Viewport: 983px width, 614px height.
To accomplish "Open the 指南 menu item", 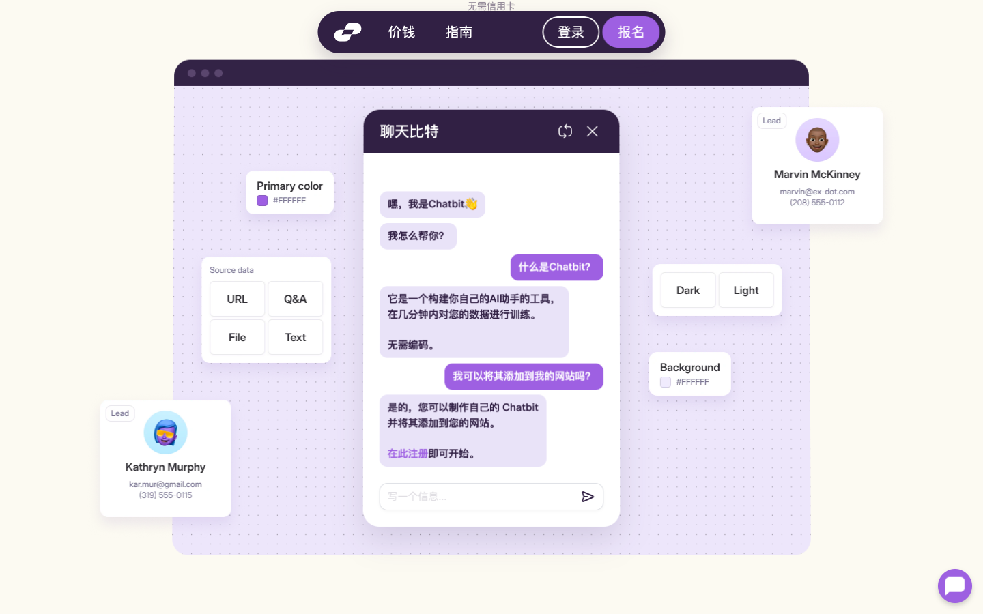I will point(459,32).
